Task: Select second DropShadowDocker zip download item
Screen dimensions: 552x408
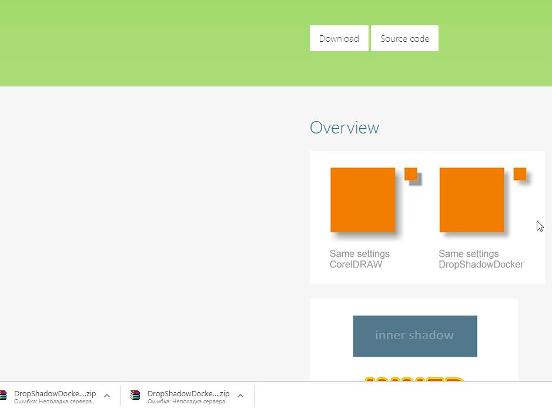Action: (x=188, y=396)
